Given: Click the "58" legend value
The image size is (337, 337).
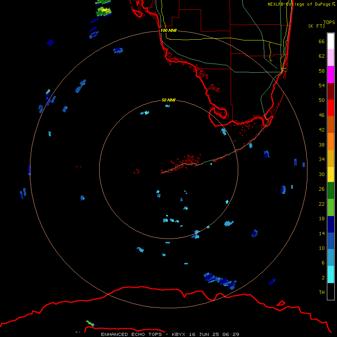Looking at the screenshot, I should (322, 71).
